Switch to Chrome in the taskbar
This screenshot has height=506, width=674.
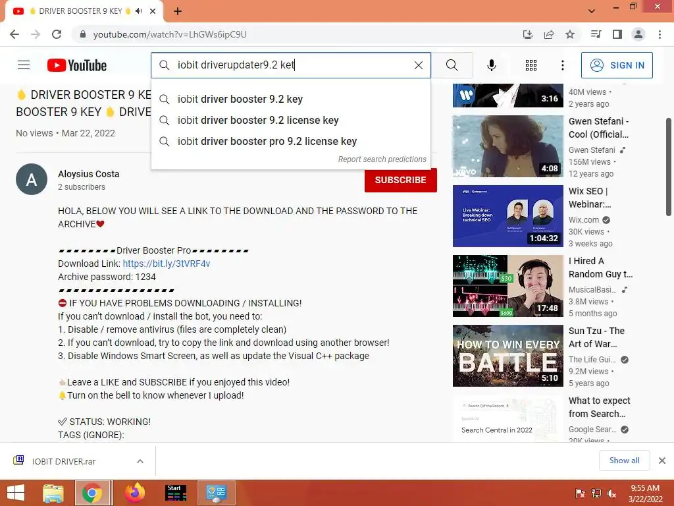[x=93, y=493]
